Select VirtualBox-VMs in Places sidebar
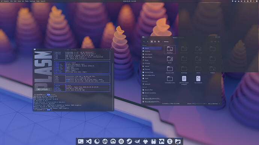Image resolution: width=259 pixels, height=145 pixels. coord(152,75)
